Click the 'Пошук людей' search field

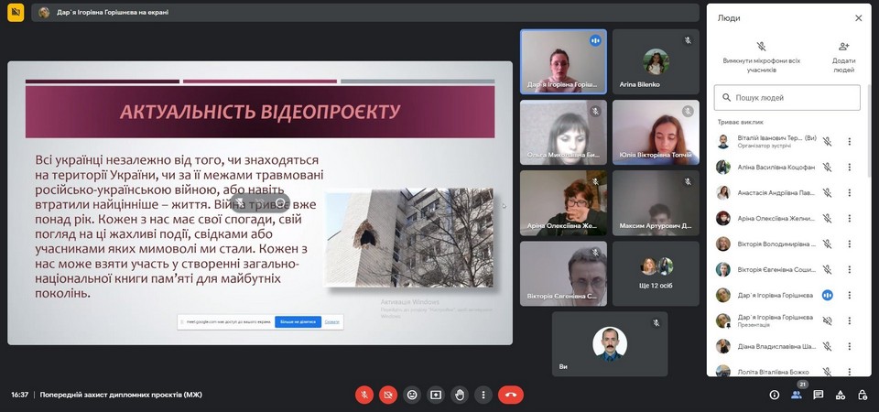[787, 97]
